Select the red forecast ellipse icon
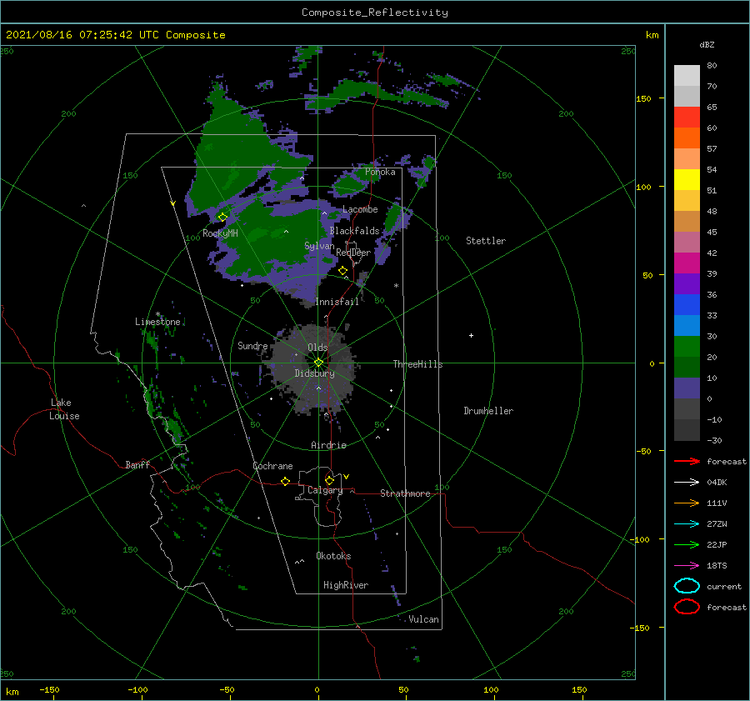The width and height of the screenshot is (750, 701). (687, 607)
